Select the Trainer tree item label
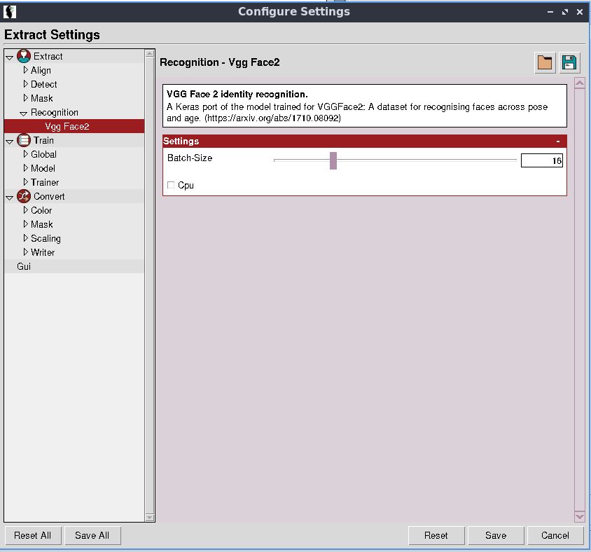Image resolution: width=591 pixels, height=552 pixels. [45, 182]
